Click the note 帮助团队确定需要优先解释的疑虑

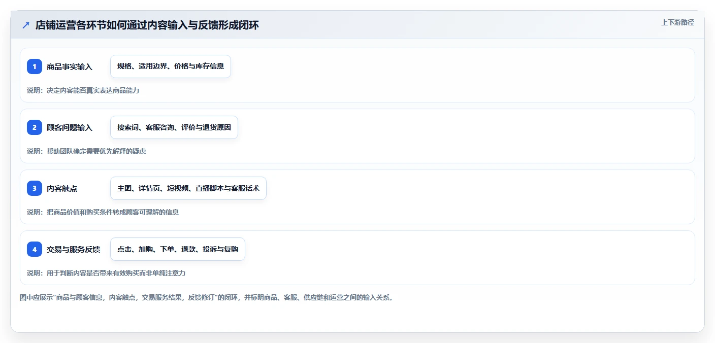tap(96, 151)
